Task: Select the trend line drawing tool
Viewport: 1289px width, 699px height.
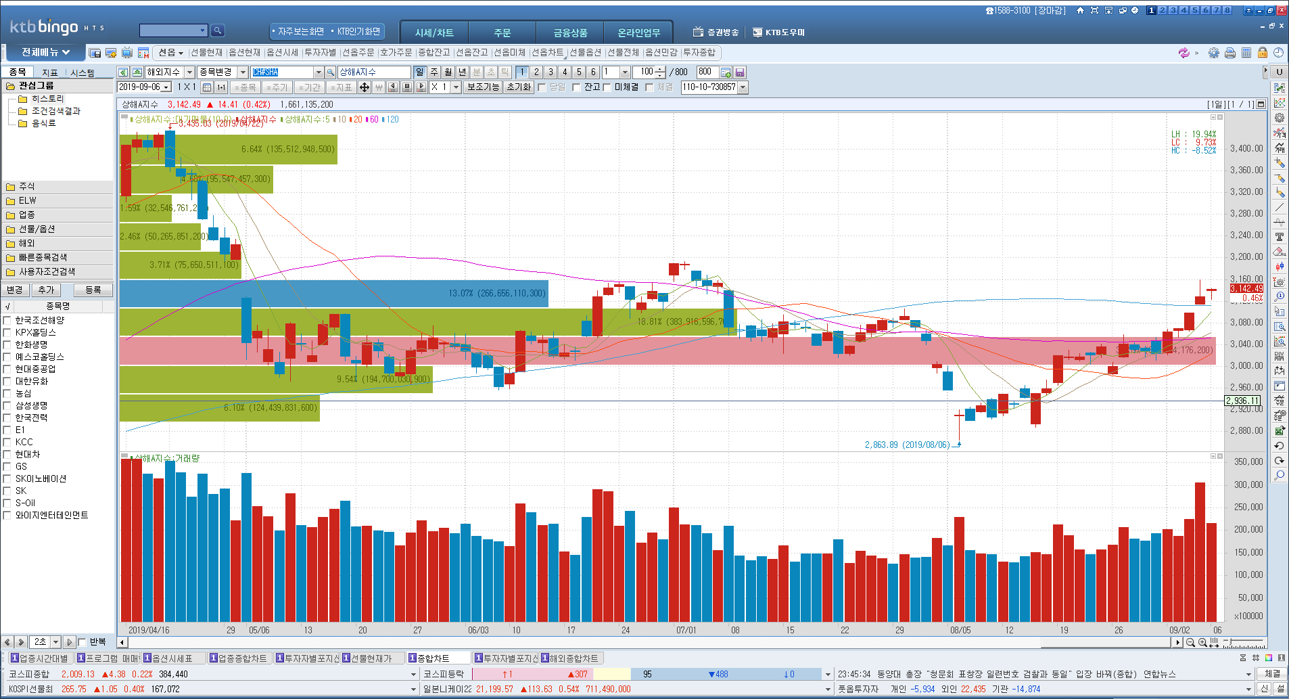Action: [x=1280, y=207]
